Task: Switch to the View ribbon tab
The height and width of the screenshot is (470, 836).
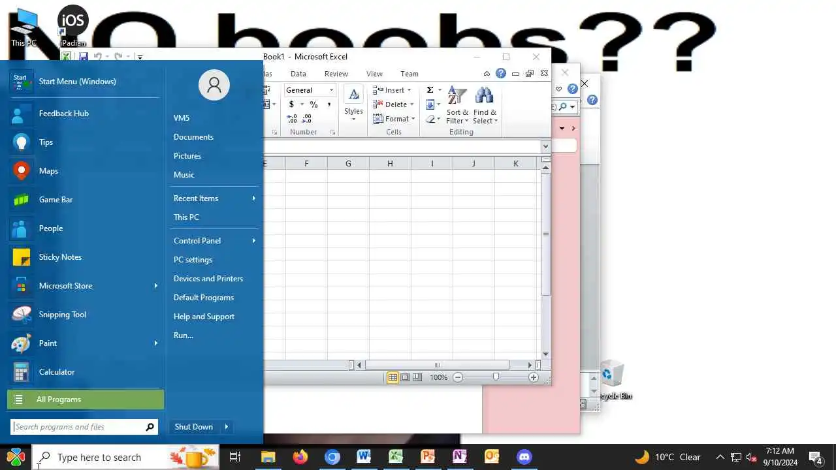Action: 374,74
